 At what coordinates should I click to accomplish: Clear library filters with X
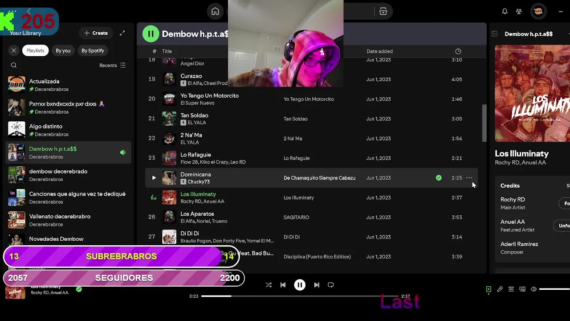coord(14,51)
